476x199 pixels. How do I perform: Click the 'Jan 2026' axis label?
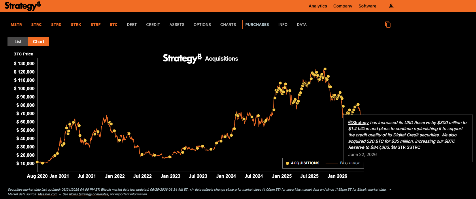tap(337, 176)
